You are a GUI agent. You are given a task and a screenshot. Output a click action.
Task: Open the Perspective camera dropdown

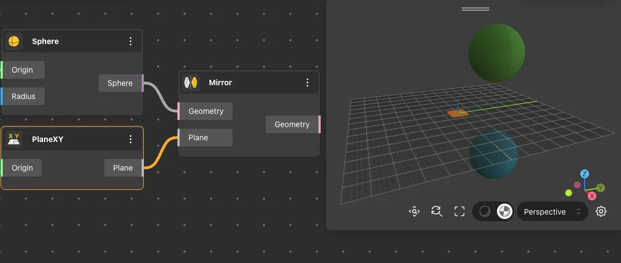(552, 211)
